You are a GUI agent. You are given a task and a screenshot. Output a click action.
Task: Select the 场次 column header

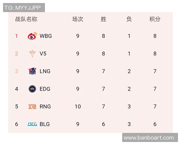[x=78, y=19]
